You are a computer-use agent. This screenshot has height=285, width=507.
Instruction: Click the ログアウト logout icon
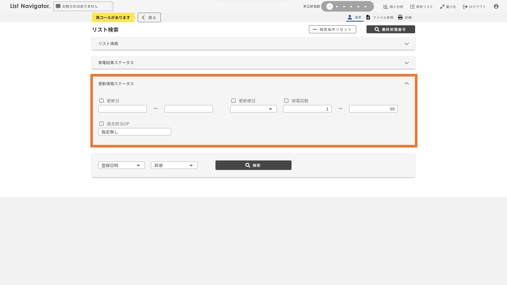[465, 7]
